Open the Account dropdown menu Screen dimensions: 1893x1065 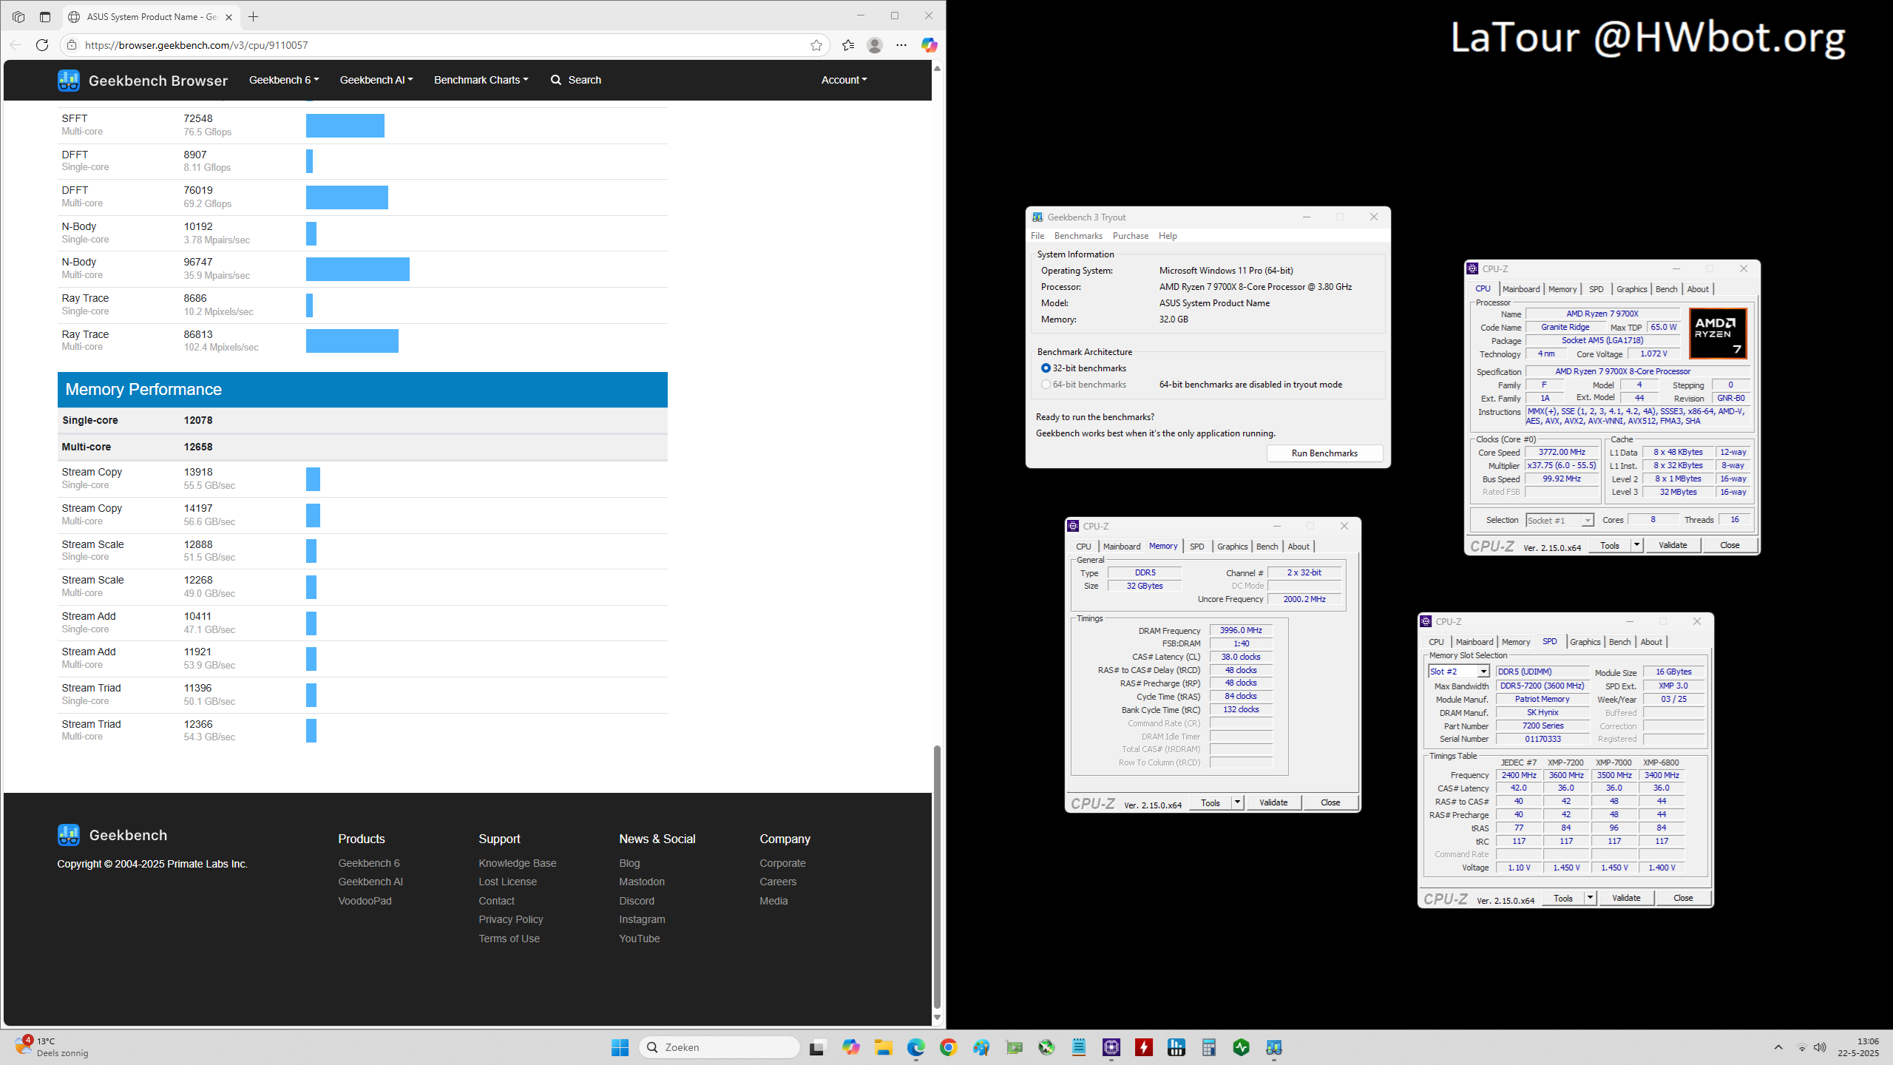click(844, 80)
